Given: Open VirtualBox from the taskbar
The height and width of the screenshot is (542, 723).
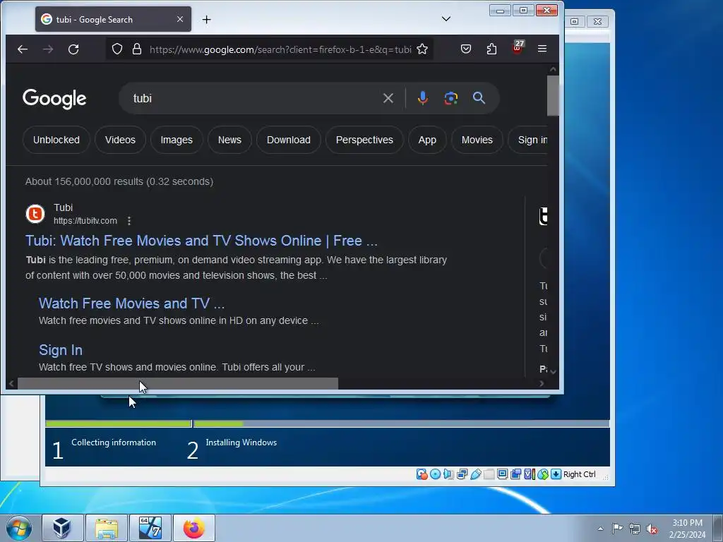Looking at the screenshot, I should point(62,528).
